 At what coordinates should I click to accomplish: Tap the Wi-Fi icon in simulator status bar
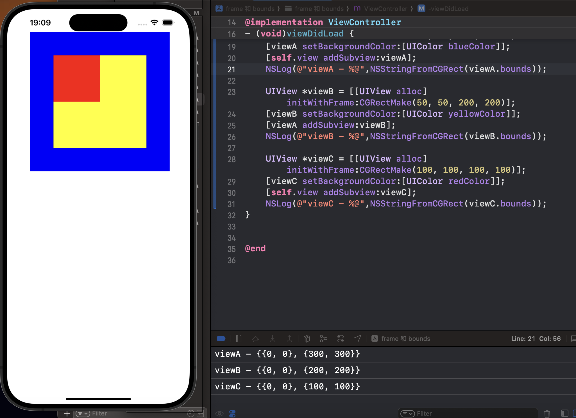(154, 22)
